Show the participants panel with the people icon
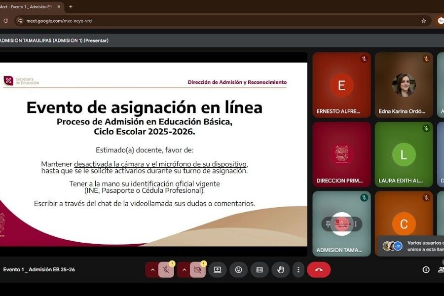Screen dimensions: 444x296 [x=441, y=270]
